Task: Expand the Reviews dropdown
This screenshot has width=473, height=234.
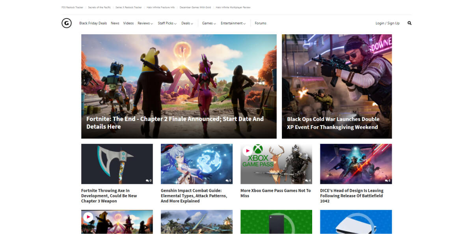Action: click(x=145, y=23)
